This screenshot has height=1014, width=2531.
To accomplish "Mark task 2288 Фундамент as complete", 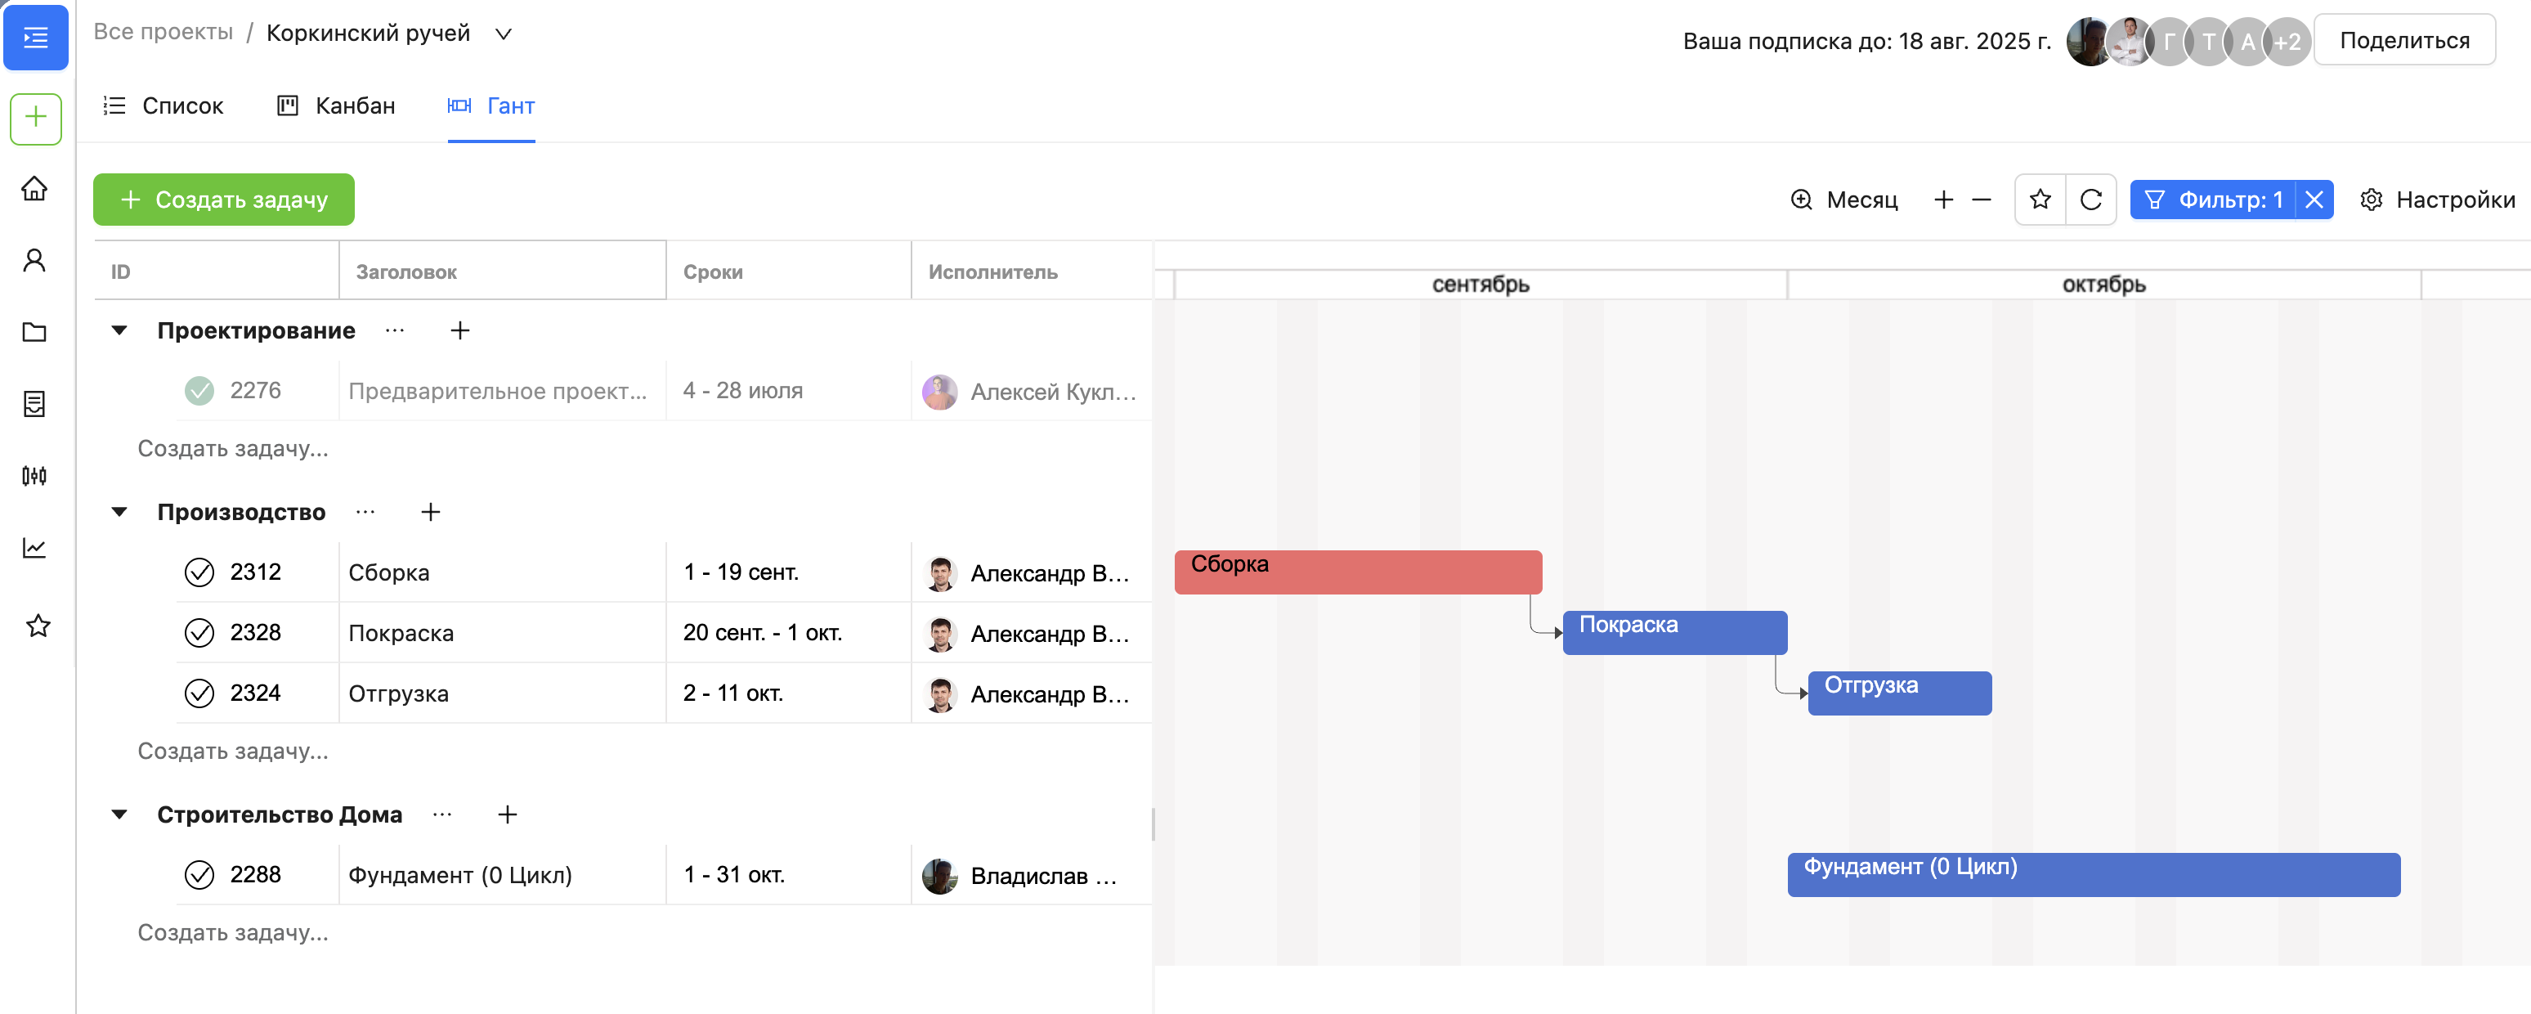I will 199,874.
